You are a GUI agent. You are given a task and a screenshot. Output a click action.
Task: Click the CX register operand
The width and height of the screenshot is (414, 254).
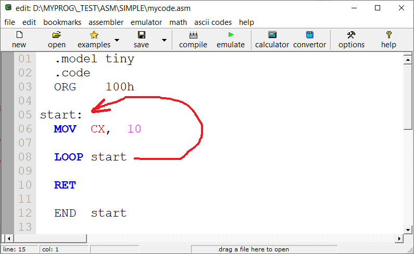98,129
